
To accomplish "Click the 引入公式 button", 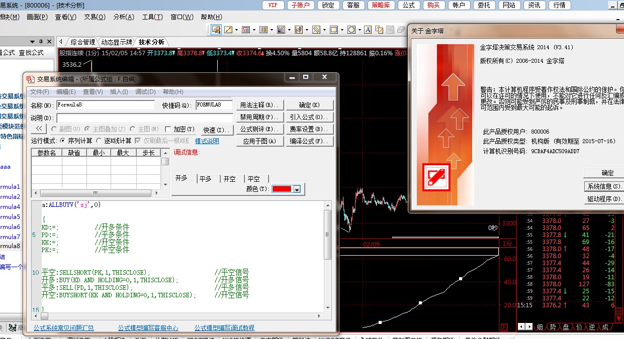I will [x=309, y=117].
